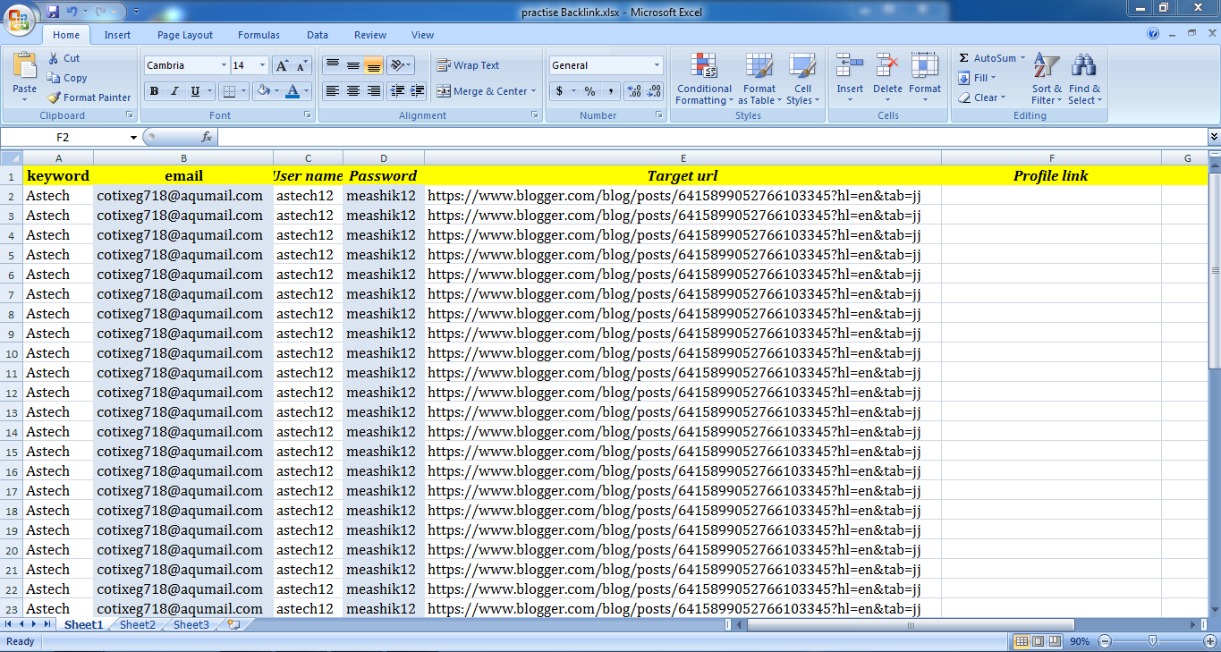Click the Conditional Formatting icon
1221x652 pixels.
[704, 67]
